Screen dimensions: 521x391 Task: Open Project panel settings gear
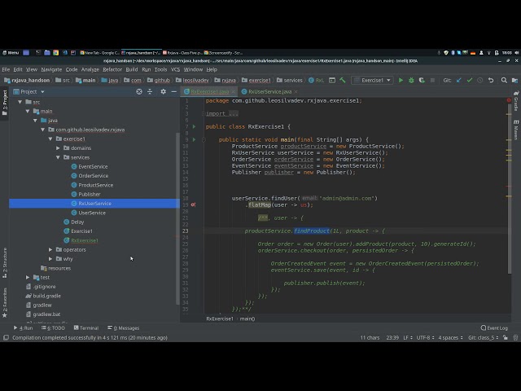pyautogui.click(x=163, y=91)
